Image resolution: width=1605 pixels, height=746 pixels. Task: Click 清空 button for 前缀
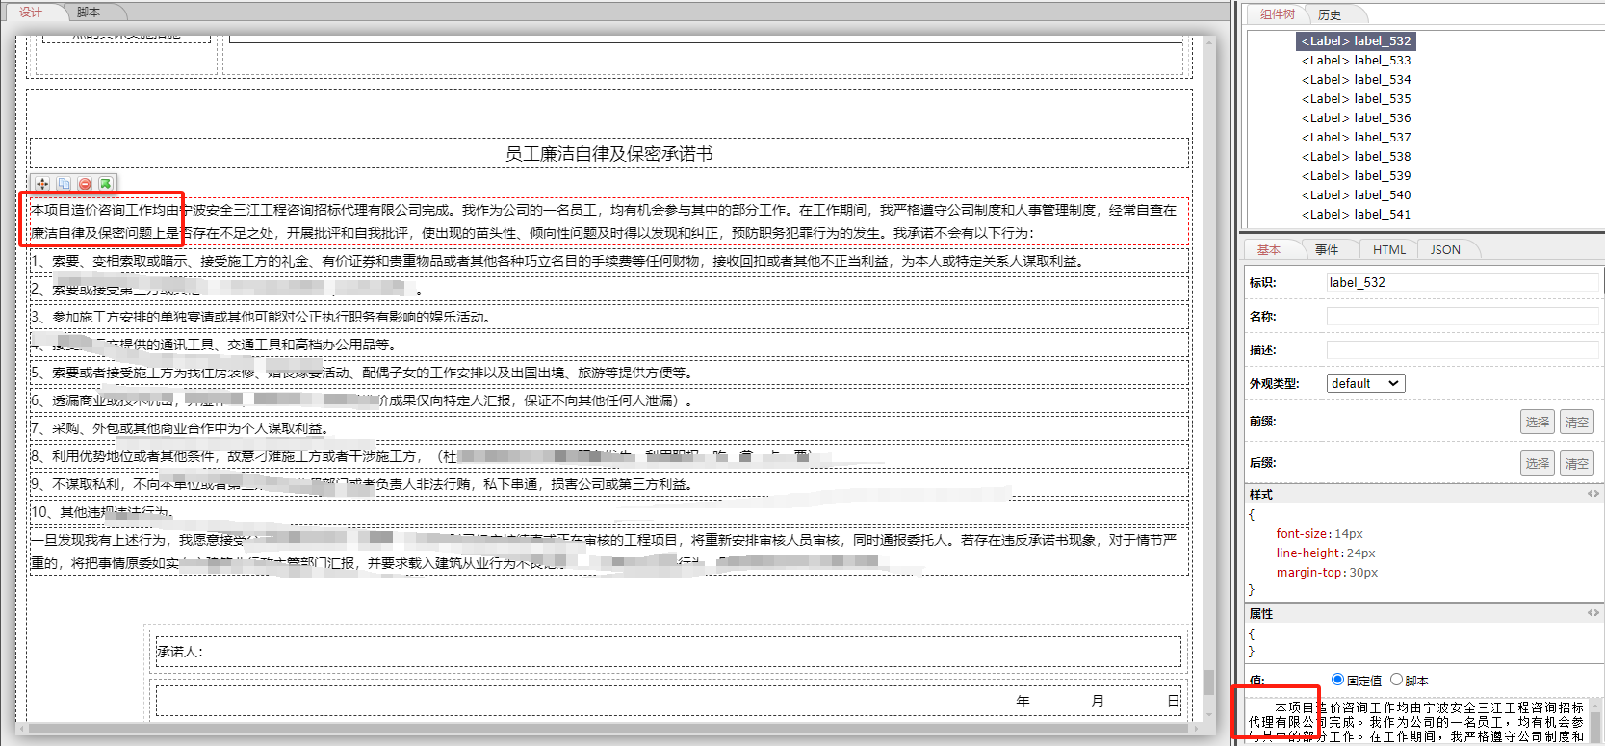pos(1577,422)
